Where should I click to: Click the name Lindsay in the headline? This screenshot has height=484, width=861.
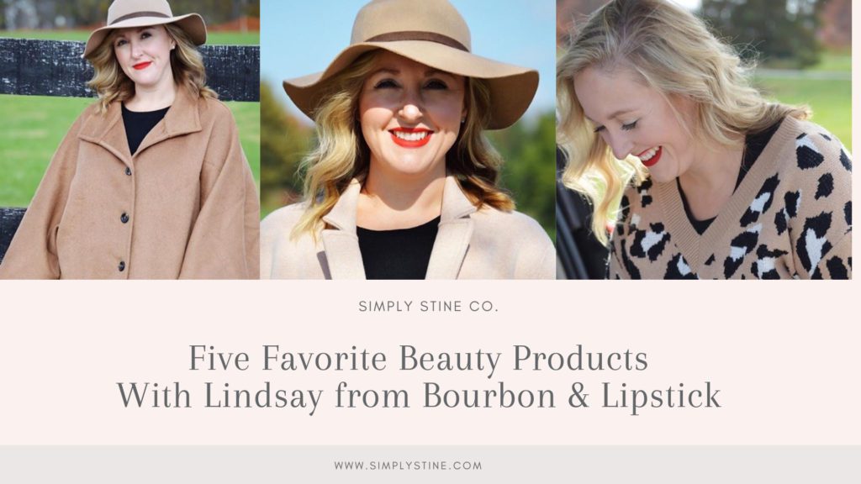pos(263,397)
